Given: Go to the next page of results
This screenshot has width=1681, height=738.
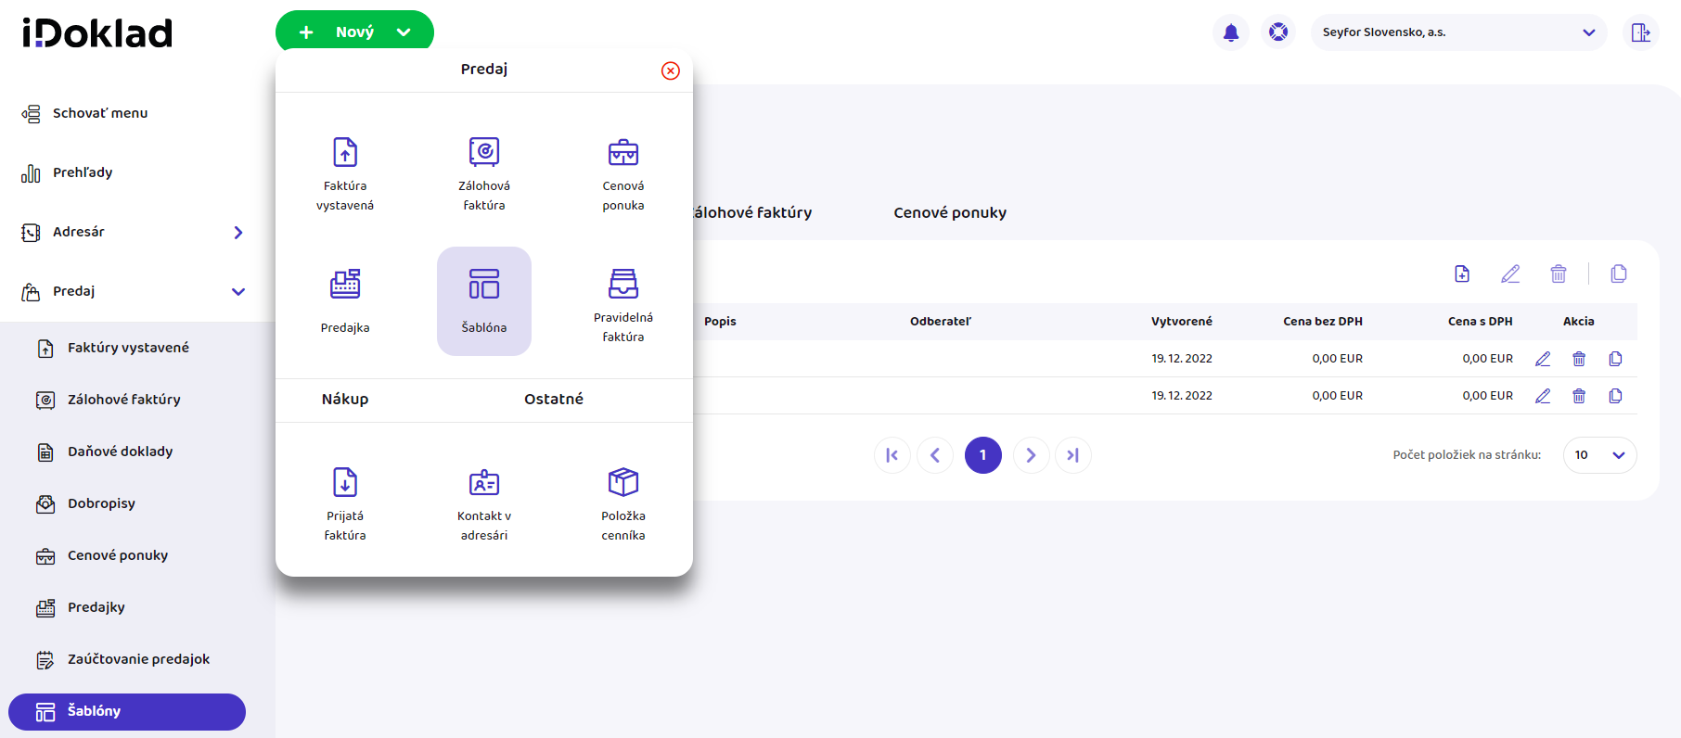Looking at the screenshot, I should [x=1031, y=455].
